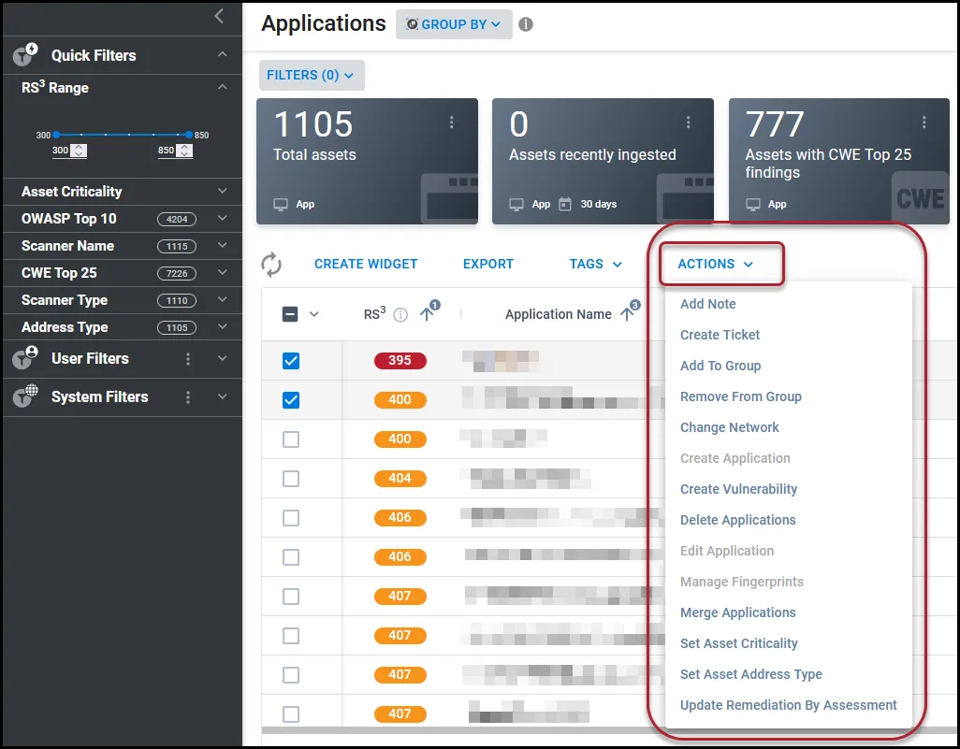This screenshot has width=960, height=749.
Task: Select Change Network menu item
Action: tap(730, 427)
